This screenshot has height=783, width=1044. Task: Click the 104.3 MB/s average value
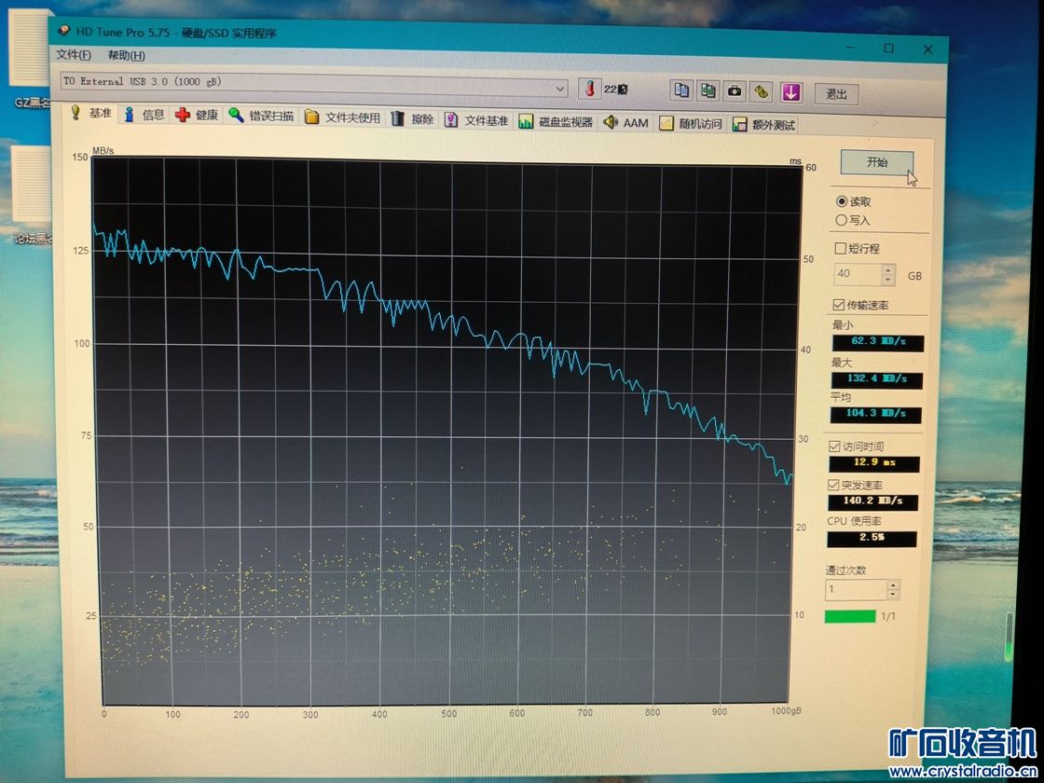[x=876, y=414]
